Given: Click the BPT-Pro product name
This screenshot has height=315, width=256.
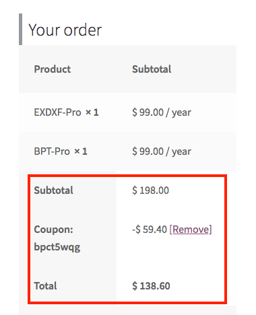Looking at the screenshot, I should click(52, 151).
